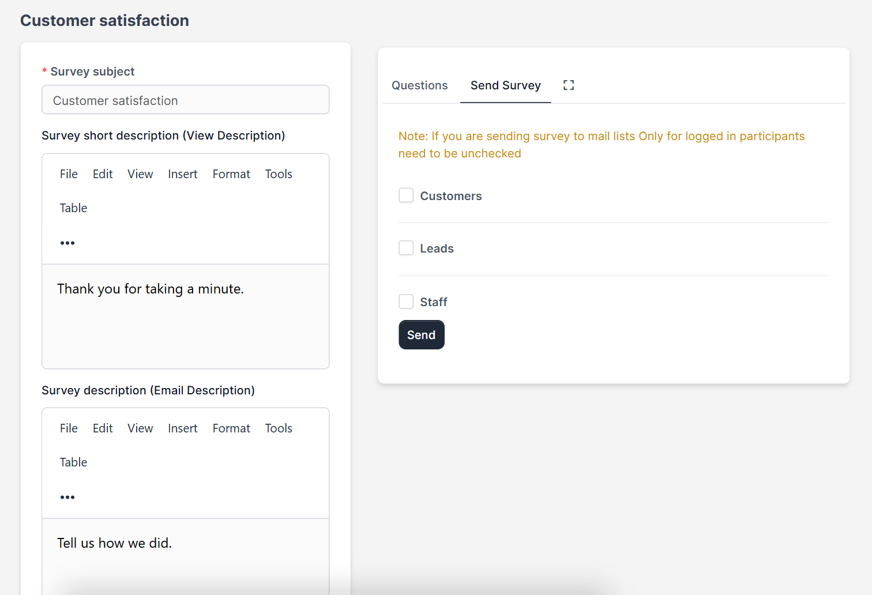
Task: Click the Send button
Action: coord(422,335)
